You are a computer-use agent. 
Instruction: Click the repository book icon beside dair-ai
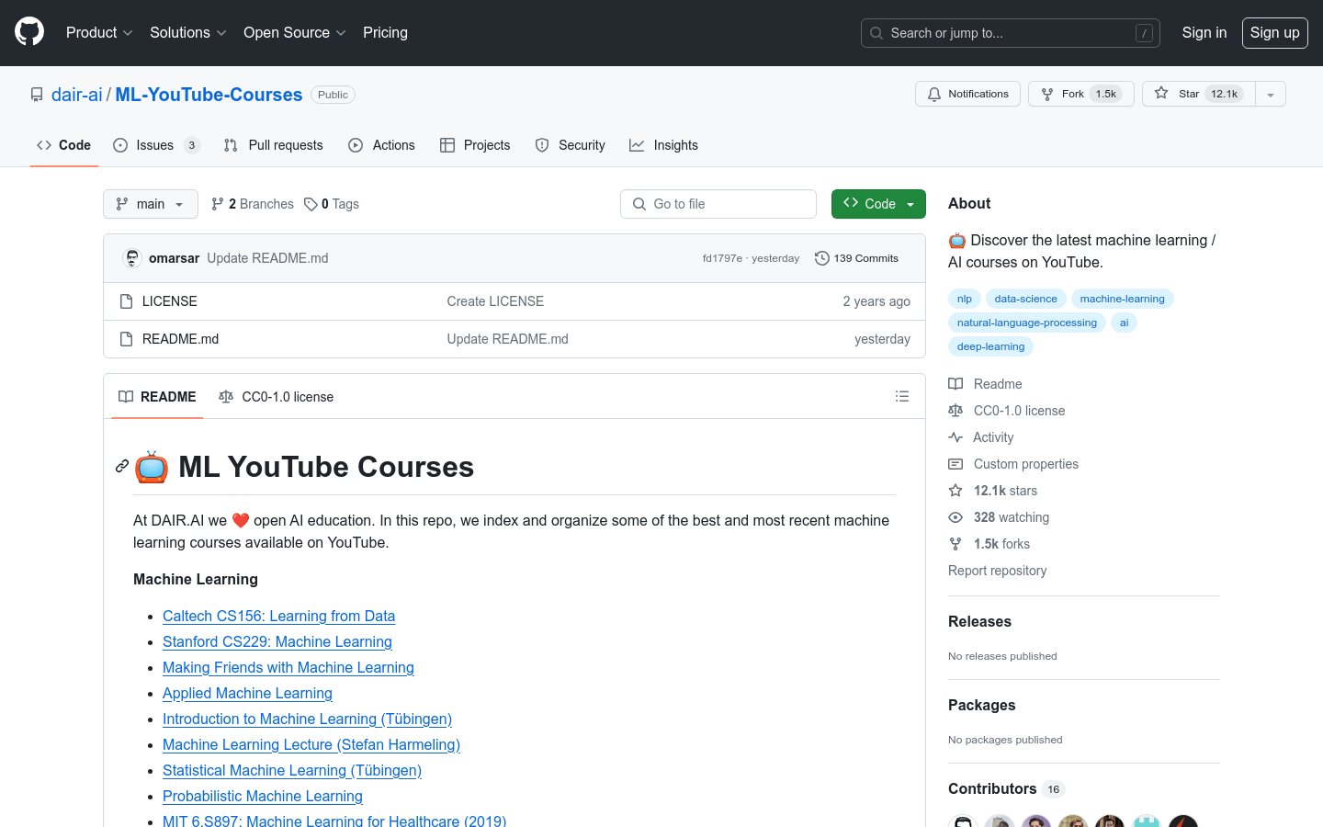coord(37,95)
